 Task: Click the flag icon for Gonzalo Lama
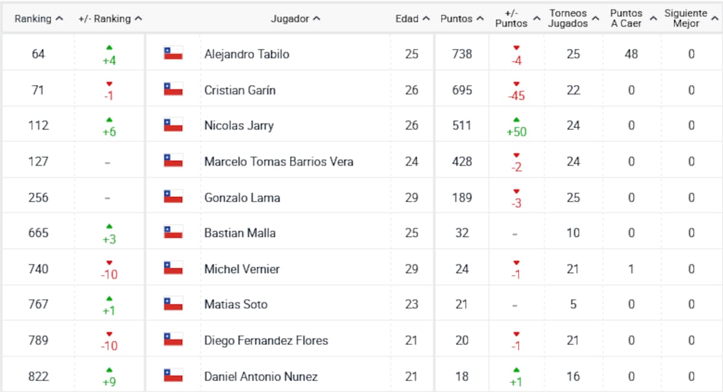pyautogui.click(x=173, y=197)
